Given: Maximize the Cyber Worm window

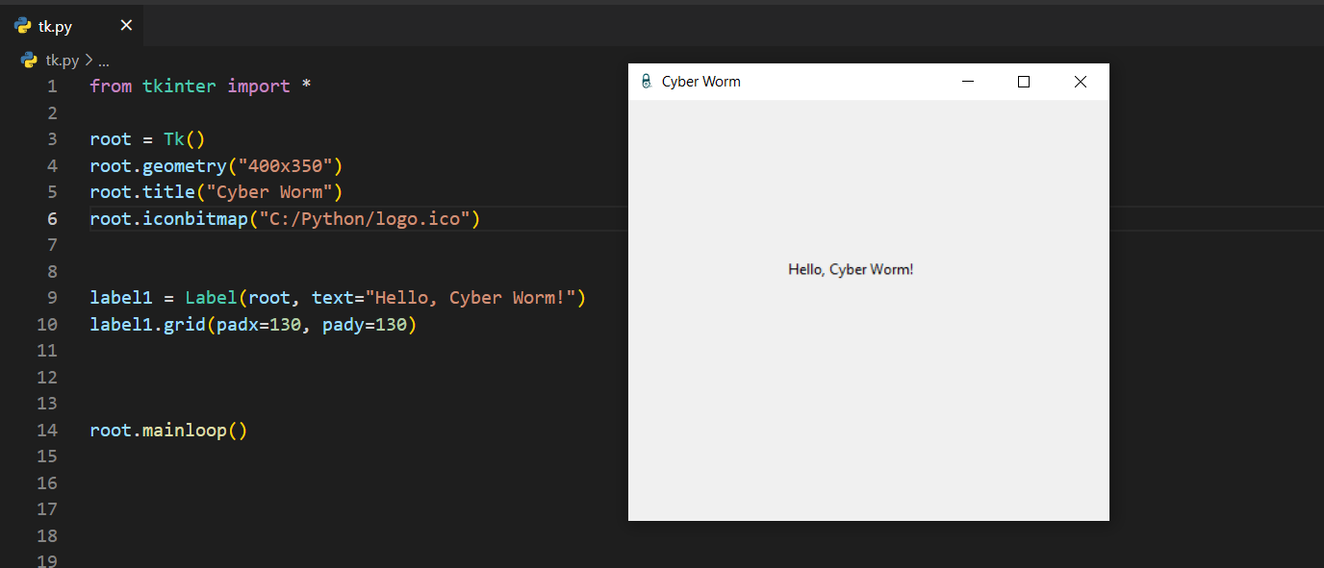Looking at the screenshot, I should coord(1024,82).
